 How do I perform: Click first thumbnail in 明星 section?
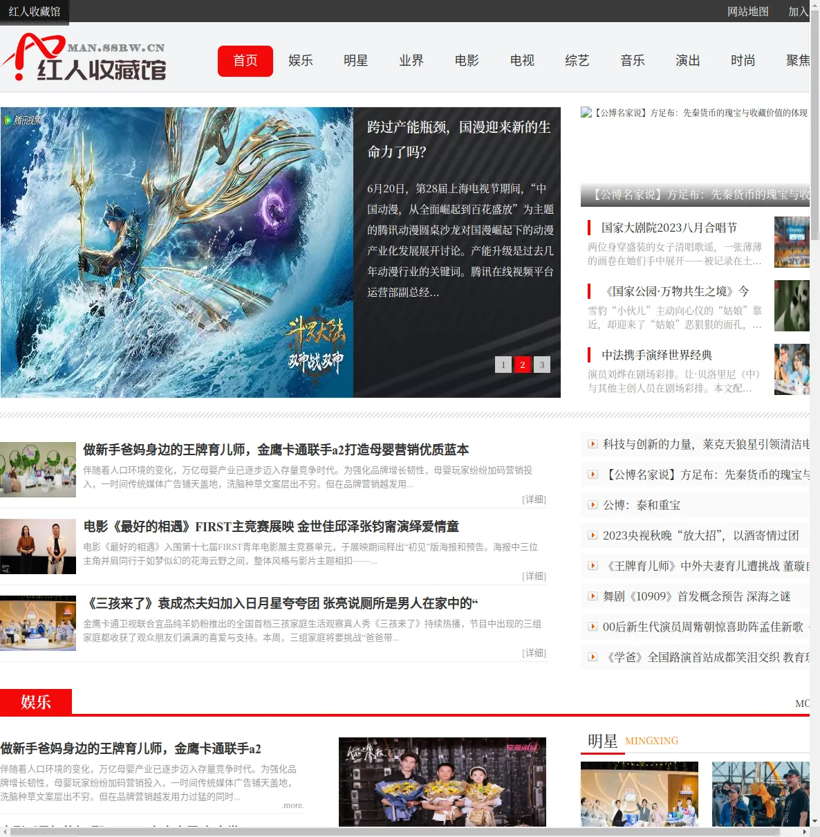(640, 794)
